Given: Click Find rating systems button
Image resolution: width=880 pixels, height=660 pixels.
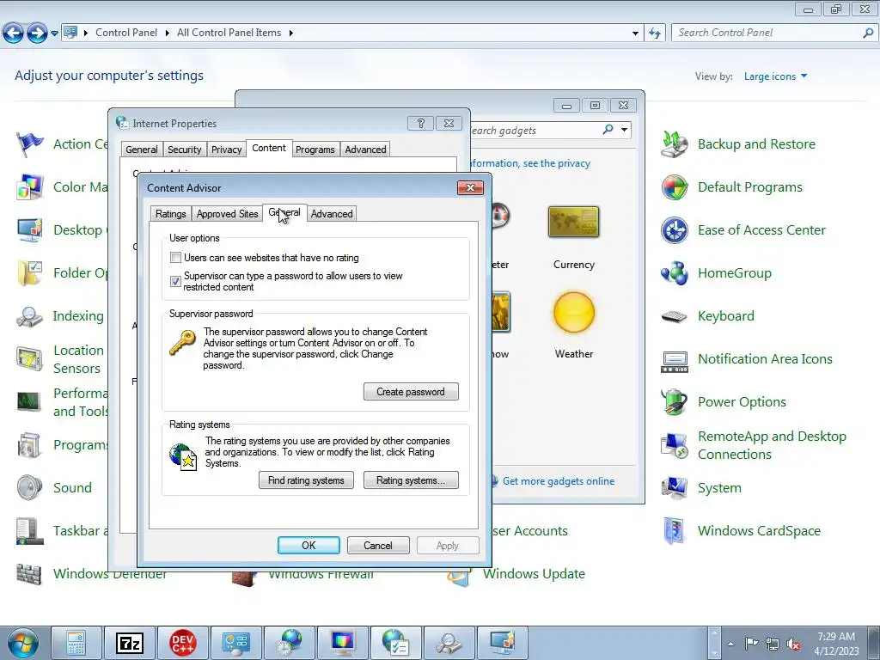Looking at the screenshot, I should coord(306,480).
